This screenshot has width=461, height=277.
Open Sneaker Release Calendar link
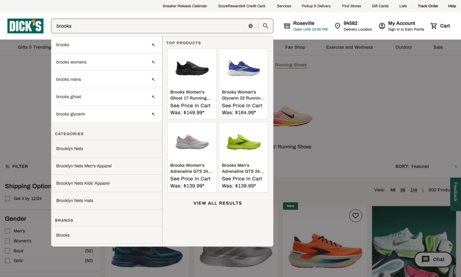pyautogui.click(x=185, y=6)
